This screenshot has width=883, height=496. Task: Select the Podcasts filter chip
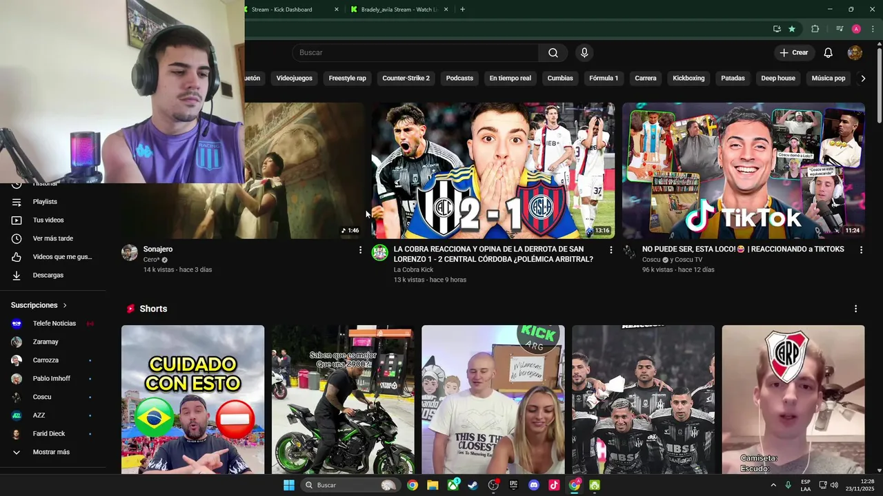(x=459, y=78)
